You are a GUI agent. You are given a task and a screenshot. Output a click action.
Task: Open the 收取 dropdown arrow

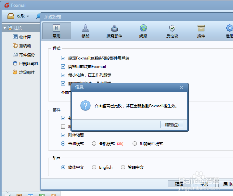click(x=28, y=16)
